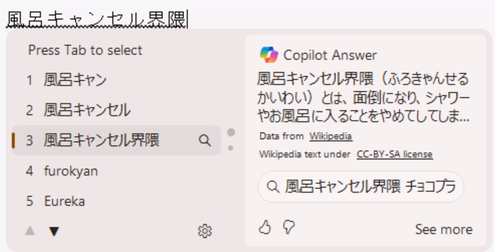
Task: Open the Wikipedia source link
Action: [331, 136]
